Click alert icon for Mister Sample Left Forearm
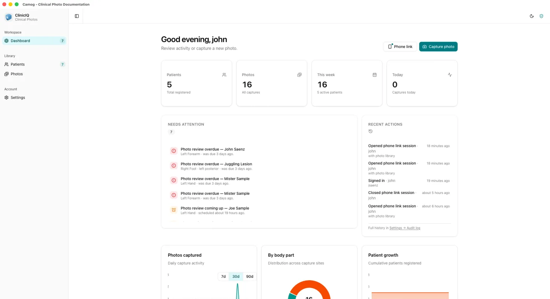550x299 pixels. click(x=174, y=195)
